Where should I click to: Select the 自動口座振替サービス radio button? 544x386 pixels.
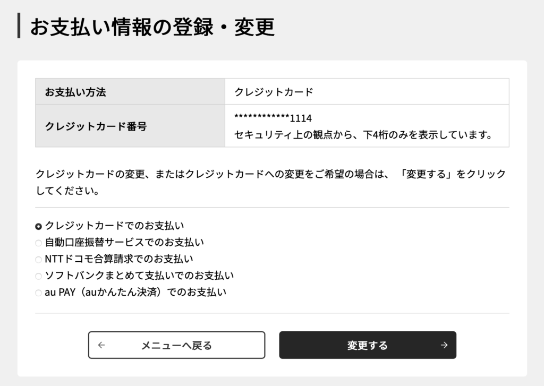click(x=38, y=243)
